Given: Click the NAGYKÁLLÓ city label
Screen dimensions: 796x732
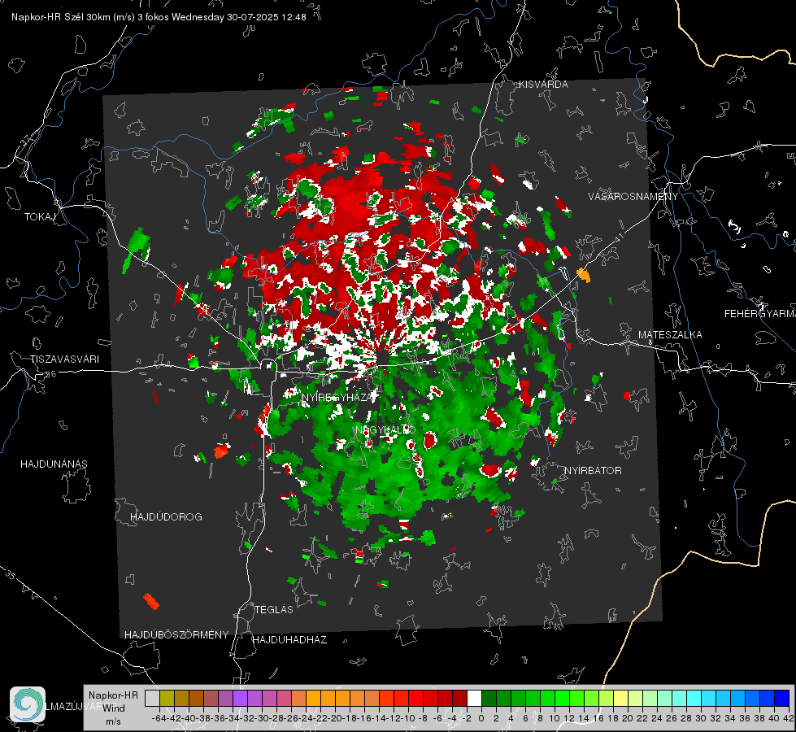Looking at the screenshot, I should (385, 430).
